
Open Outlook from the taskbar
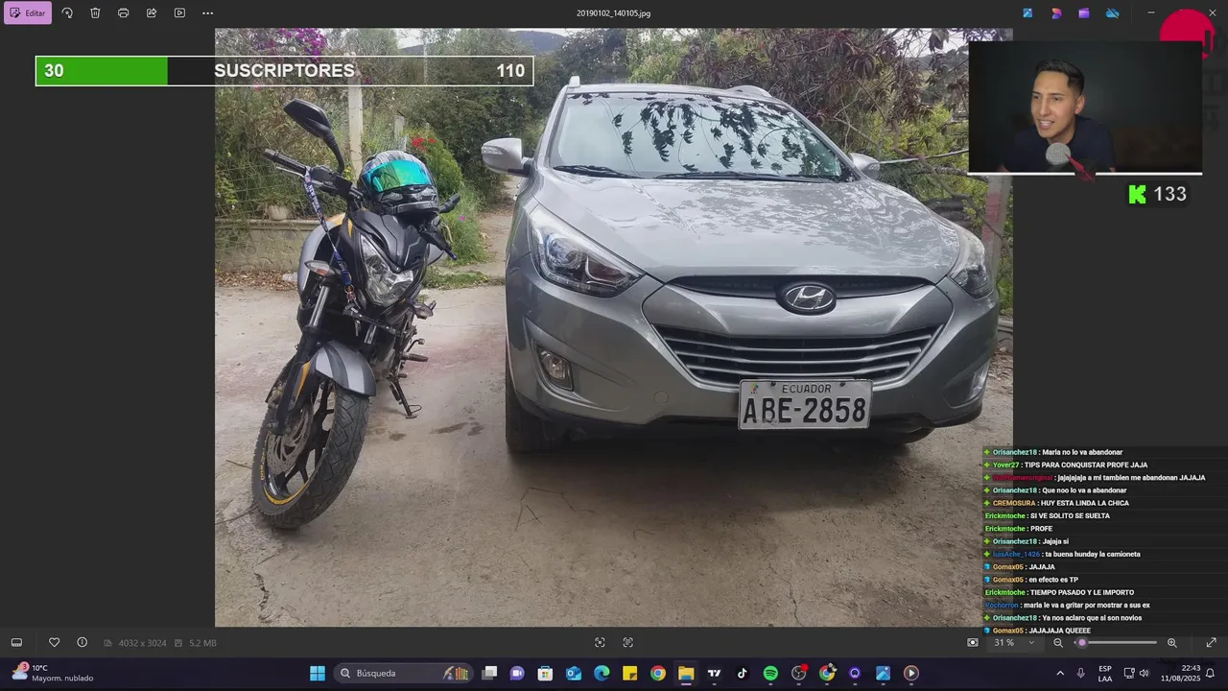[574, 674]
